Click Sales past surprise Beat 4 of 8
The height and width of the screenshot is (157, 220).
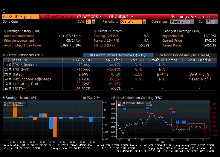tap(199, 74)
